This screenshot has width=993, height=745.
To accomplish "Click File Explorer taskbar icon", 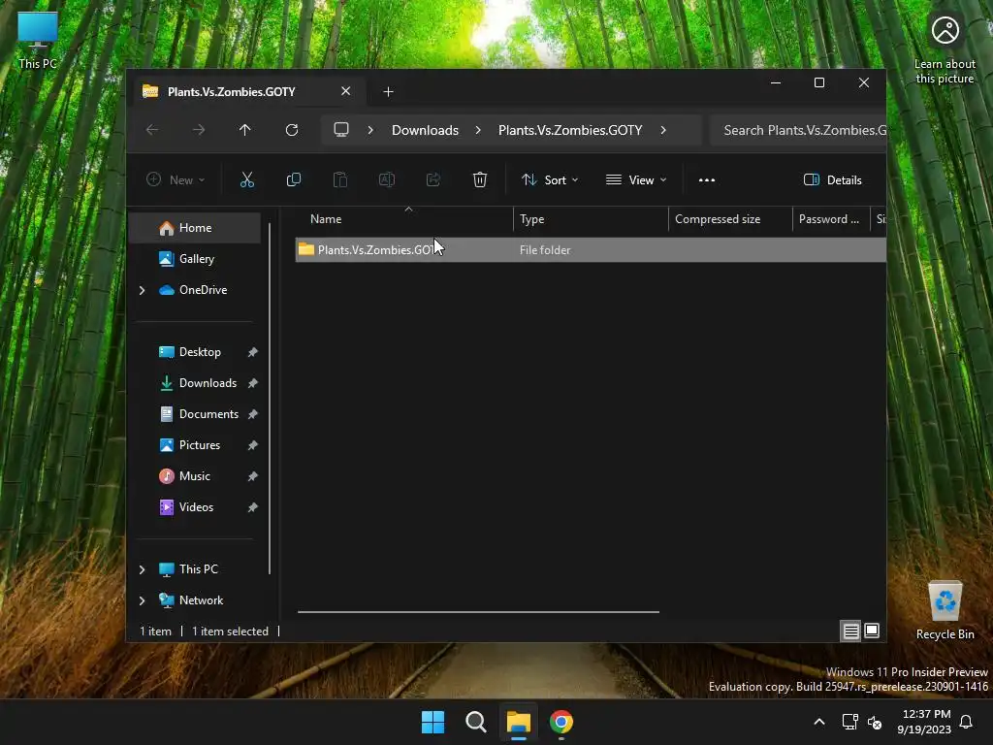I will click(518, 722).
